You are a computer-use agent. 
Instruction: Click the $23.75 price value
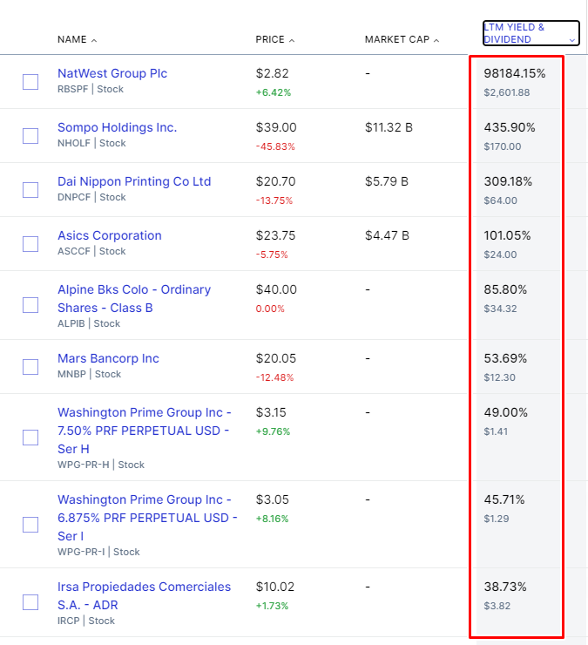coord(275,235)
